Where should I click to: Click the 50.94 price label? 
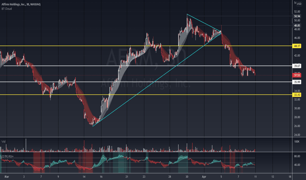(297, 16)
